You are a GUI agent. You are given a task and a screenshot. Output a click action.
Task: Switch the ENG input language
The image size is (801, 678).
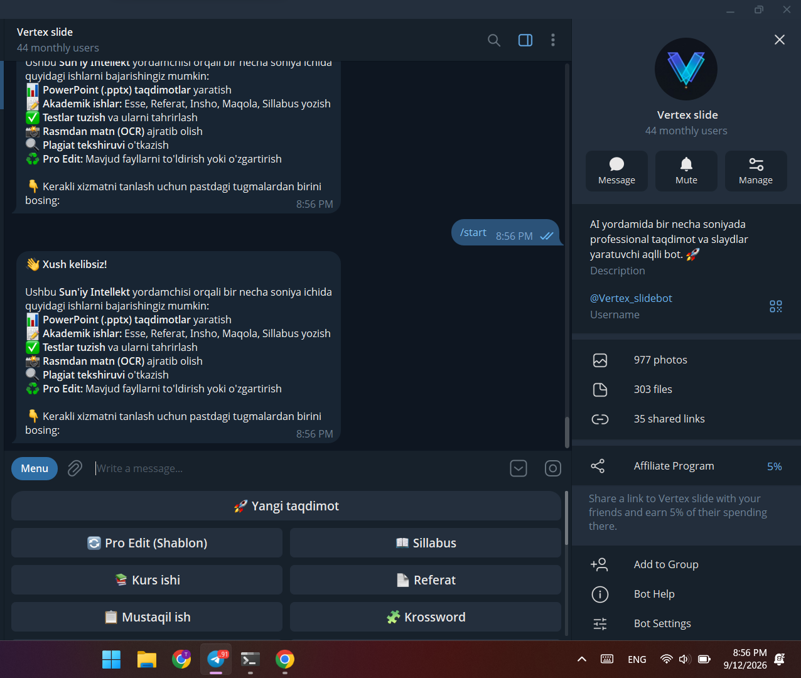pos(637,659)
